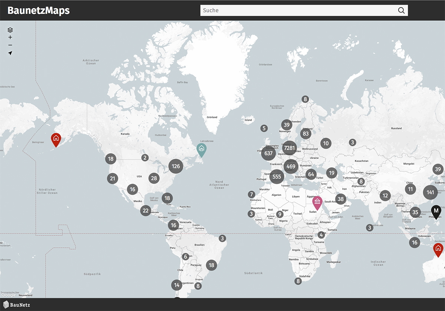This screenshot has width=445, height=311.
Task: Click the geolocation arrow icon
Action: click(10, 53)
